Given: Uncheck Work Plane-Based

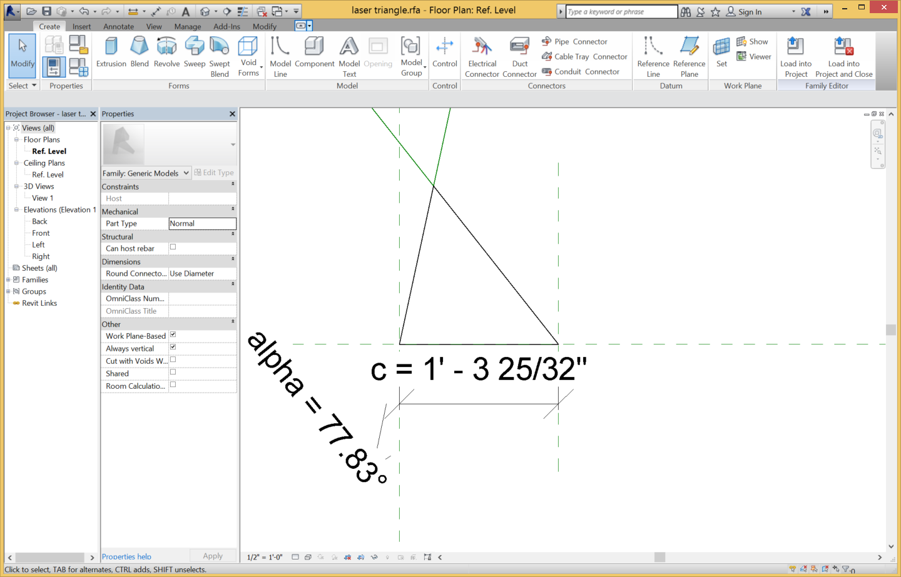Looking at the screenshot, I should pos(173,334).
